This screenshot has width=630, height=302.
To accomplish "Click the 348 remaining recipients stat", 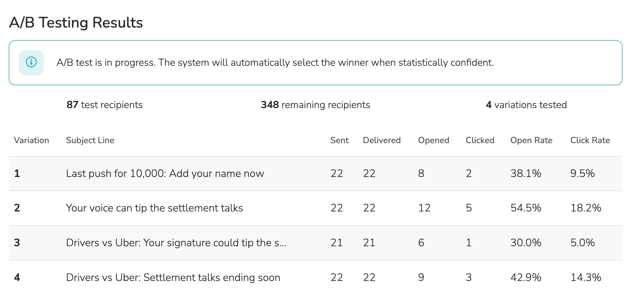I will [315, 105].
